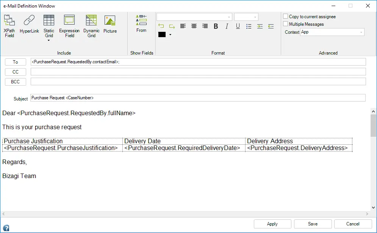Toggle underline formatting

click(x=238, y=26)
